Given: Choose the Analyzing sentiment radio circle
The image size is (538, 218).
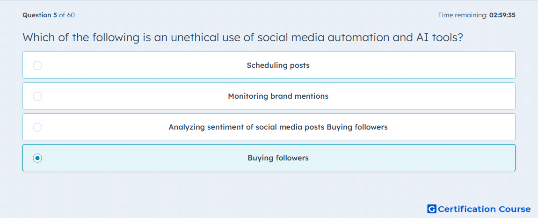Looking at the screenshot, I should [37, 127].
